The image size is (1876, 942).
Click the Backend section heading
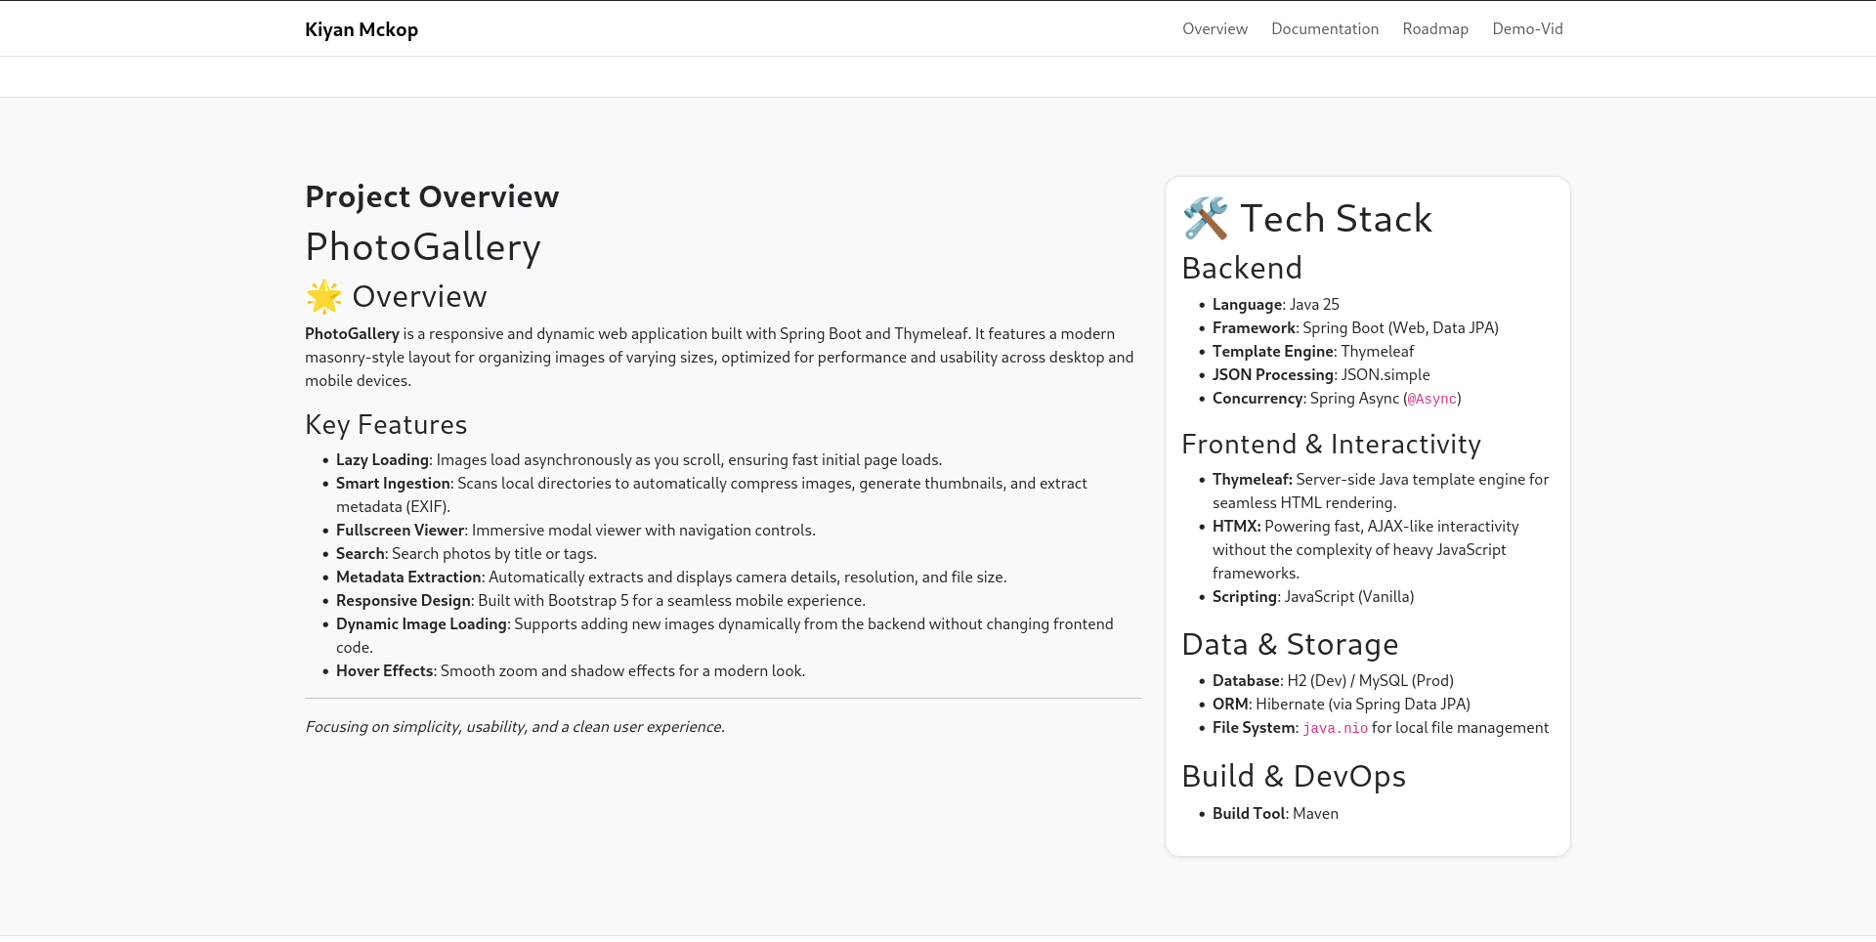1241,269
